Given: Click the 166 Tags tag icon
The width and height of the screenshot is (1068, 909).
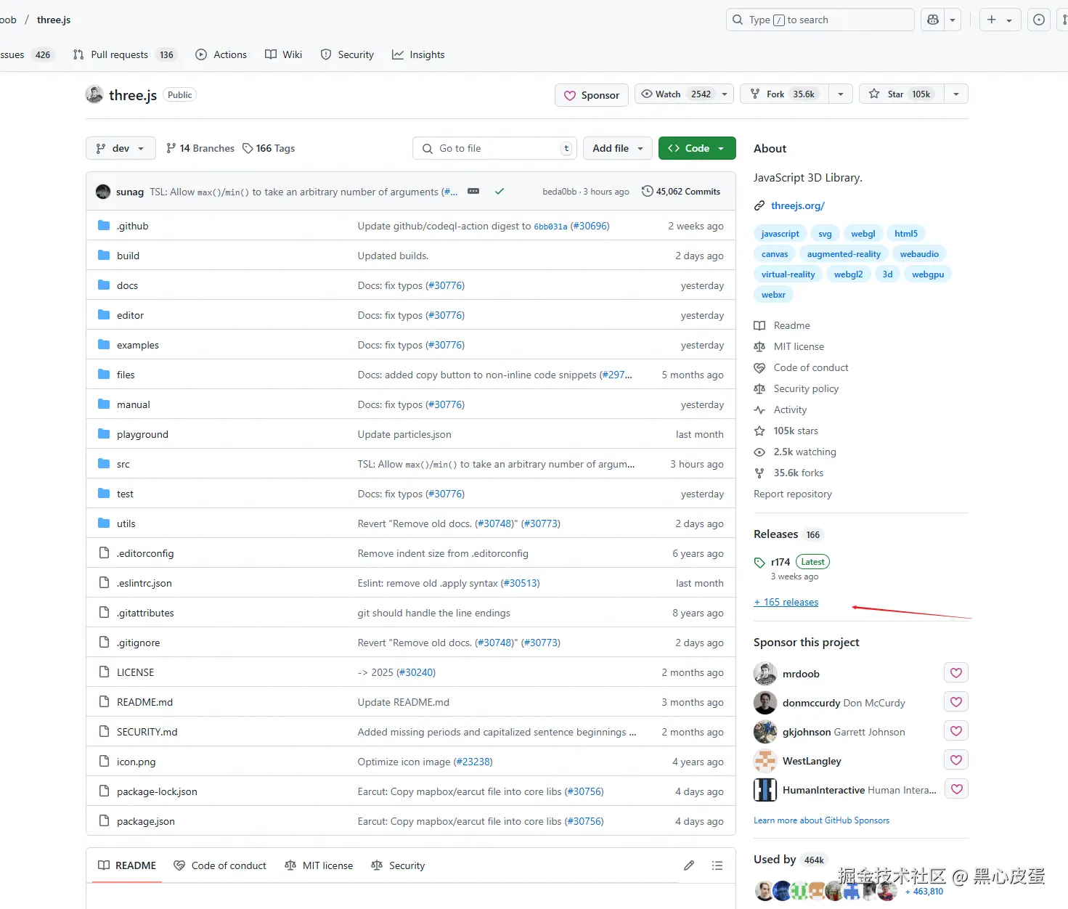Looking at the screenshot, I should pyautogui.click(x=248, y=148).
